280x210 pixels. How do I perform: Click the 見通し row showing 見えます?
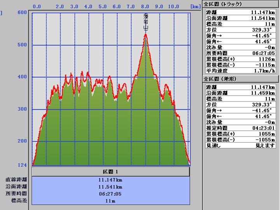click(240, 145)
